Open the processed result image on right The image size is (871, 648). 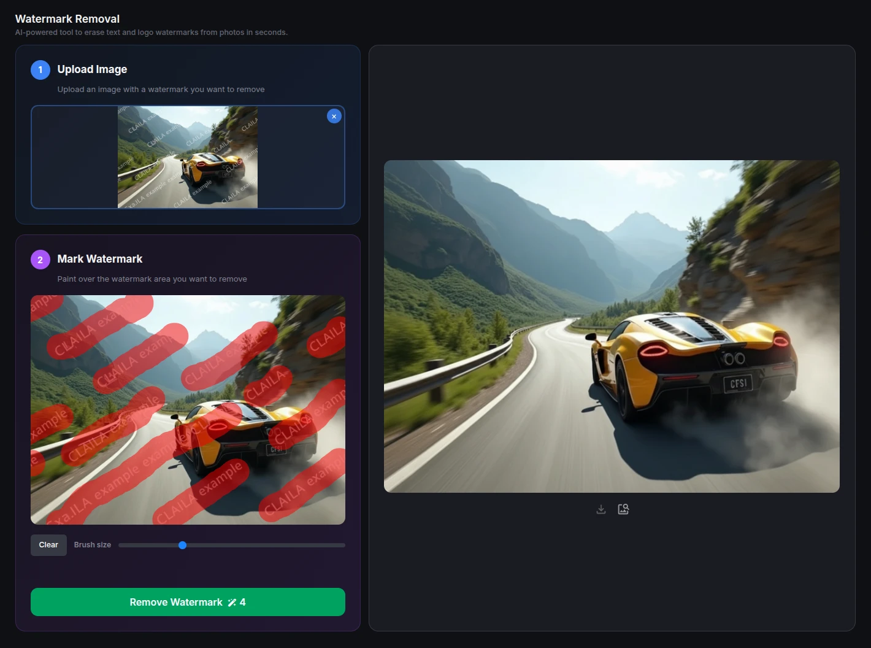coord(612,326)
